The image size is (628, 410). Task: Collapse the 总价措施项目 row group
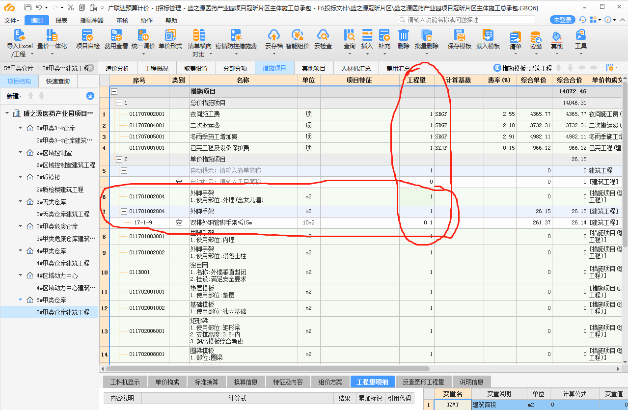coord(119,103)
